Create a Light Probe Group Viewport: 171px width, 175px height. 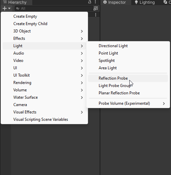click(x=128, y=86)
